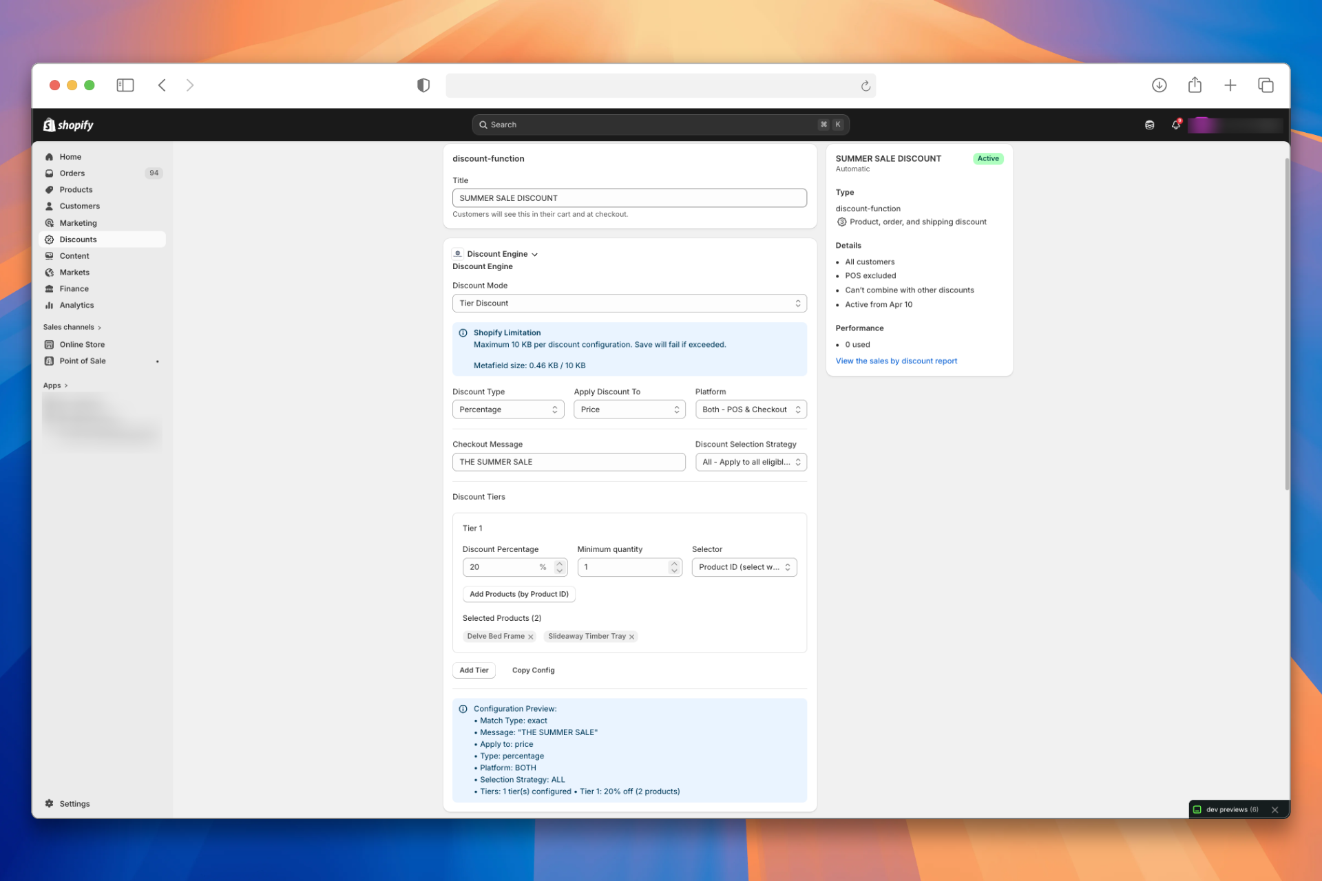Open the Shopify notifications bell
The image size is (1322, 881).
click(1175, 125)
